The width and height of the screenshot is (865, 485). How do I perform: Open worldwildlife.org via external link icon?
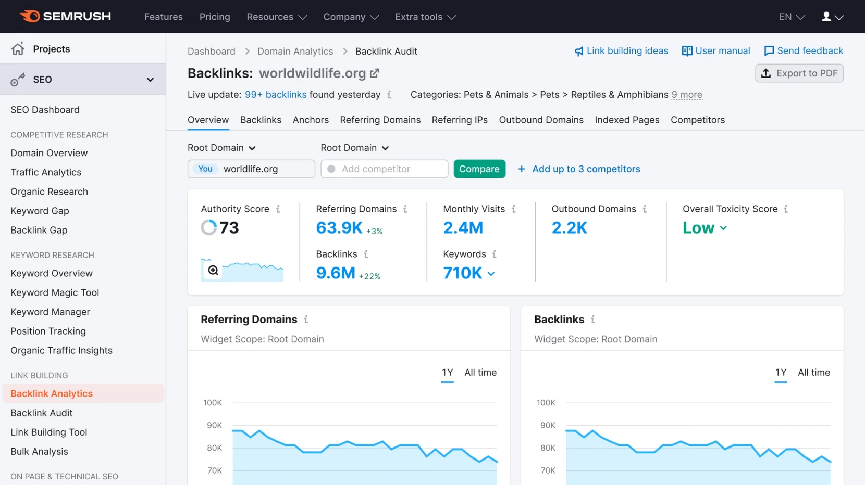[x=375, y=73]
